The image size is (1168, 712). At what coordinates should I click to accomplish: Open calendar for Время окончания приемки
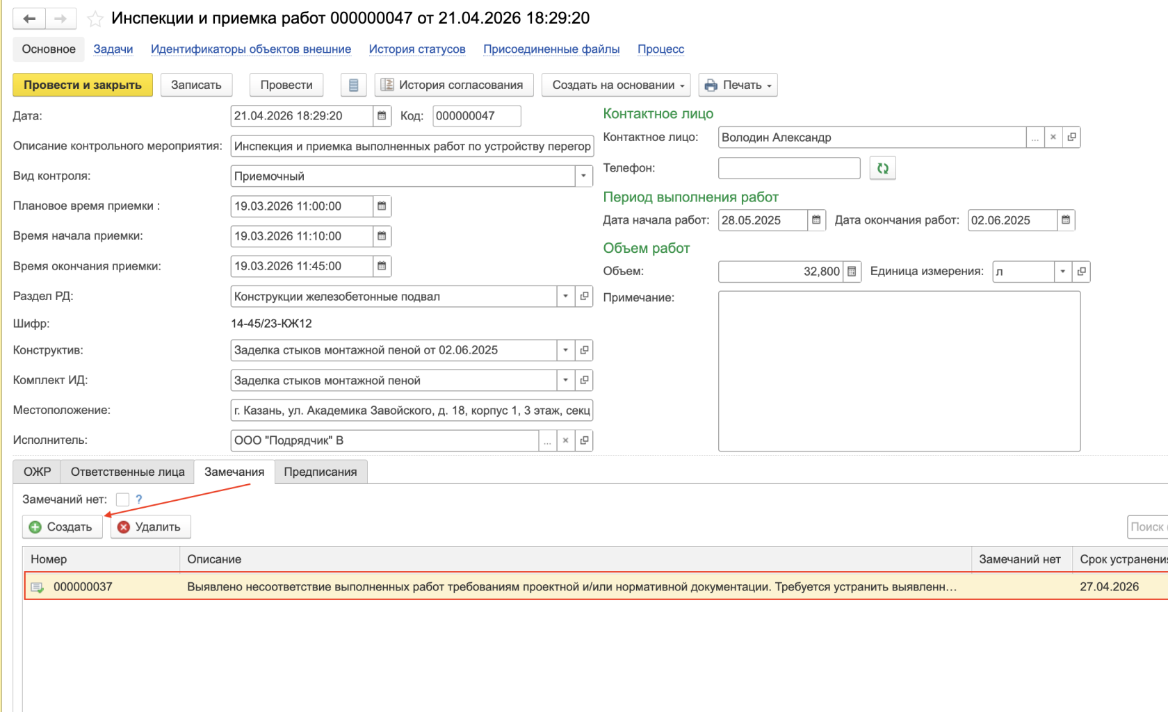click(x=382, y=266)
